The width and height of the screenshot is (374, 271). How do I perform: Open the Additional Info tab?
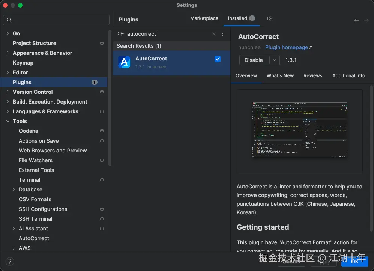click(348, 75)
